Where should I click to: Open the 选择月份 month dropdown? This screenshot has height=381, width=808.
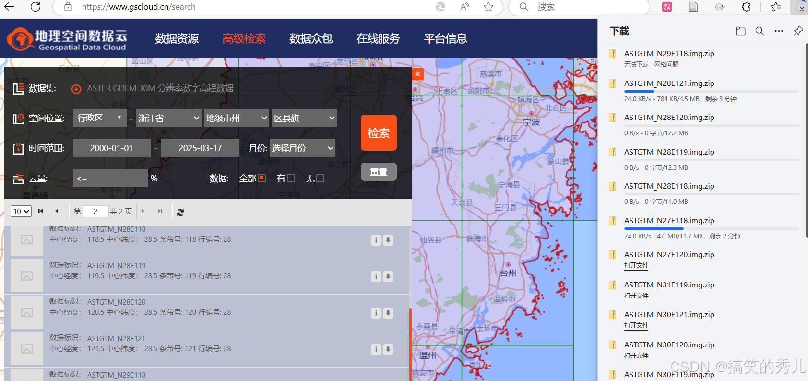[302, 148]
